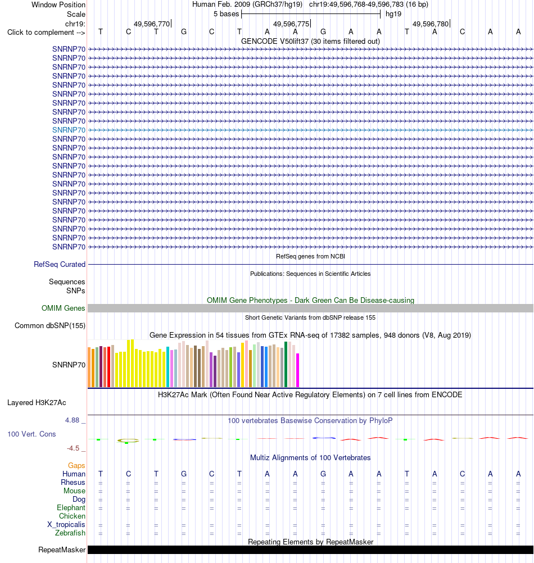Click the SNRNP70 label beside the GTEx chart
Viewport: 534px width, 563px height.
(x=69, y=365)
